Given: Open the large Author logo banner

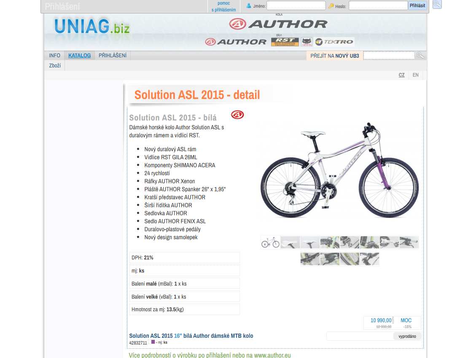Looking at the screenshot, I should click(x=278, y=24).
